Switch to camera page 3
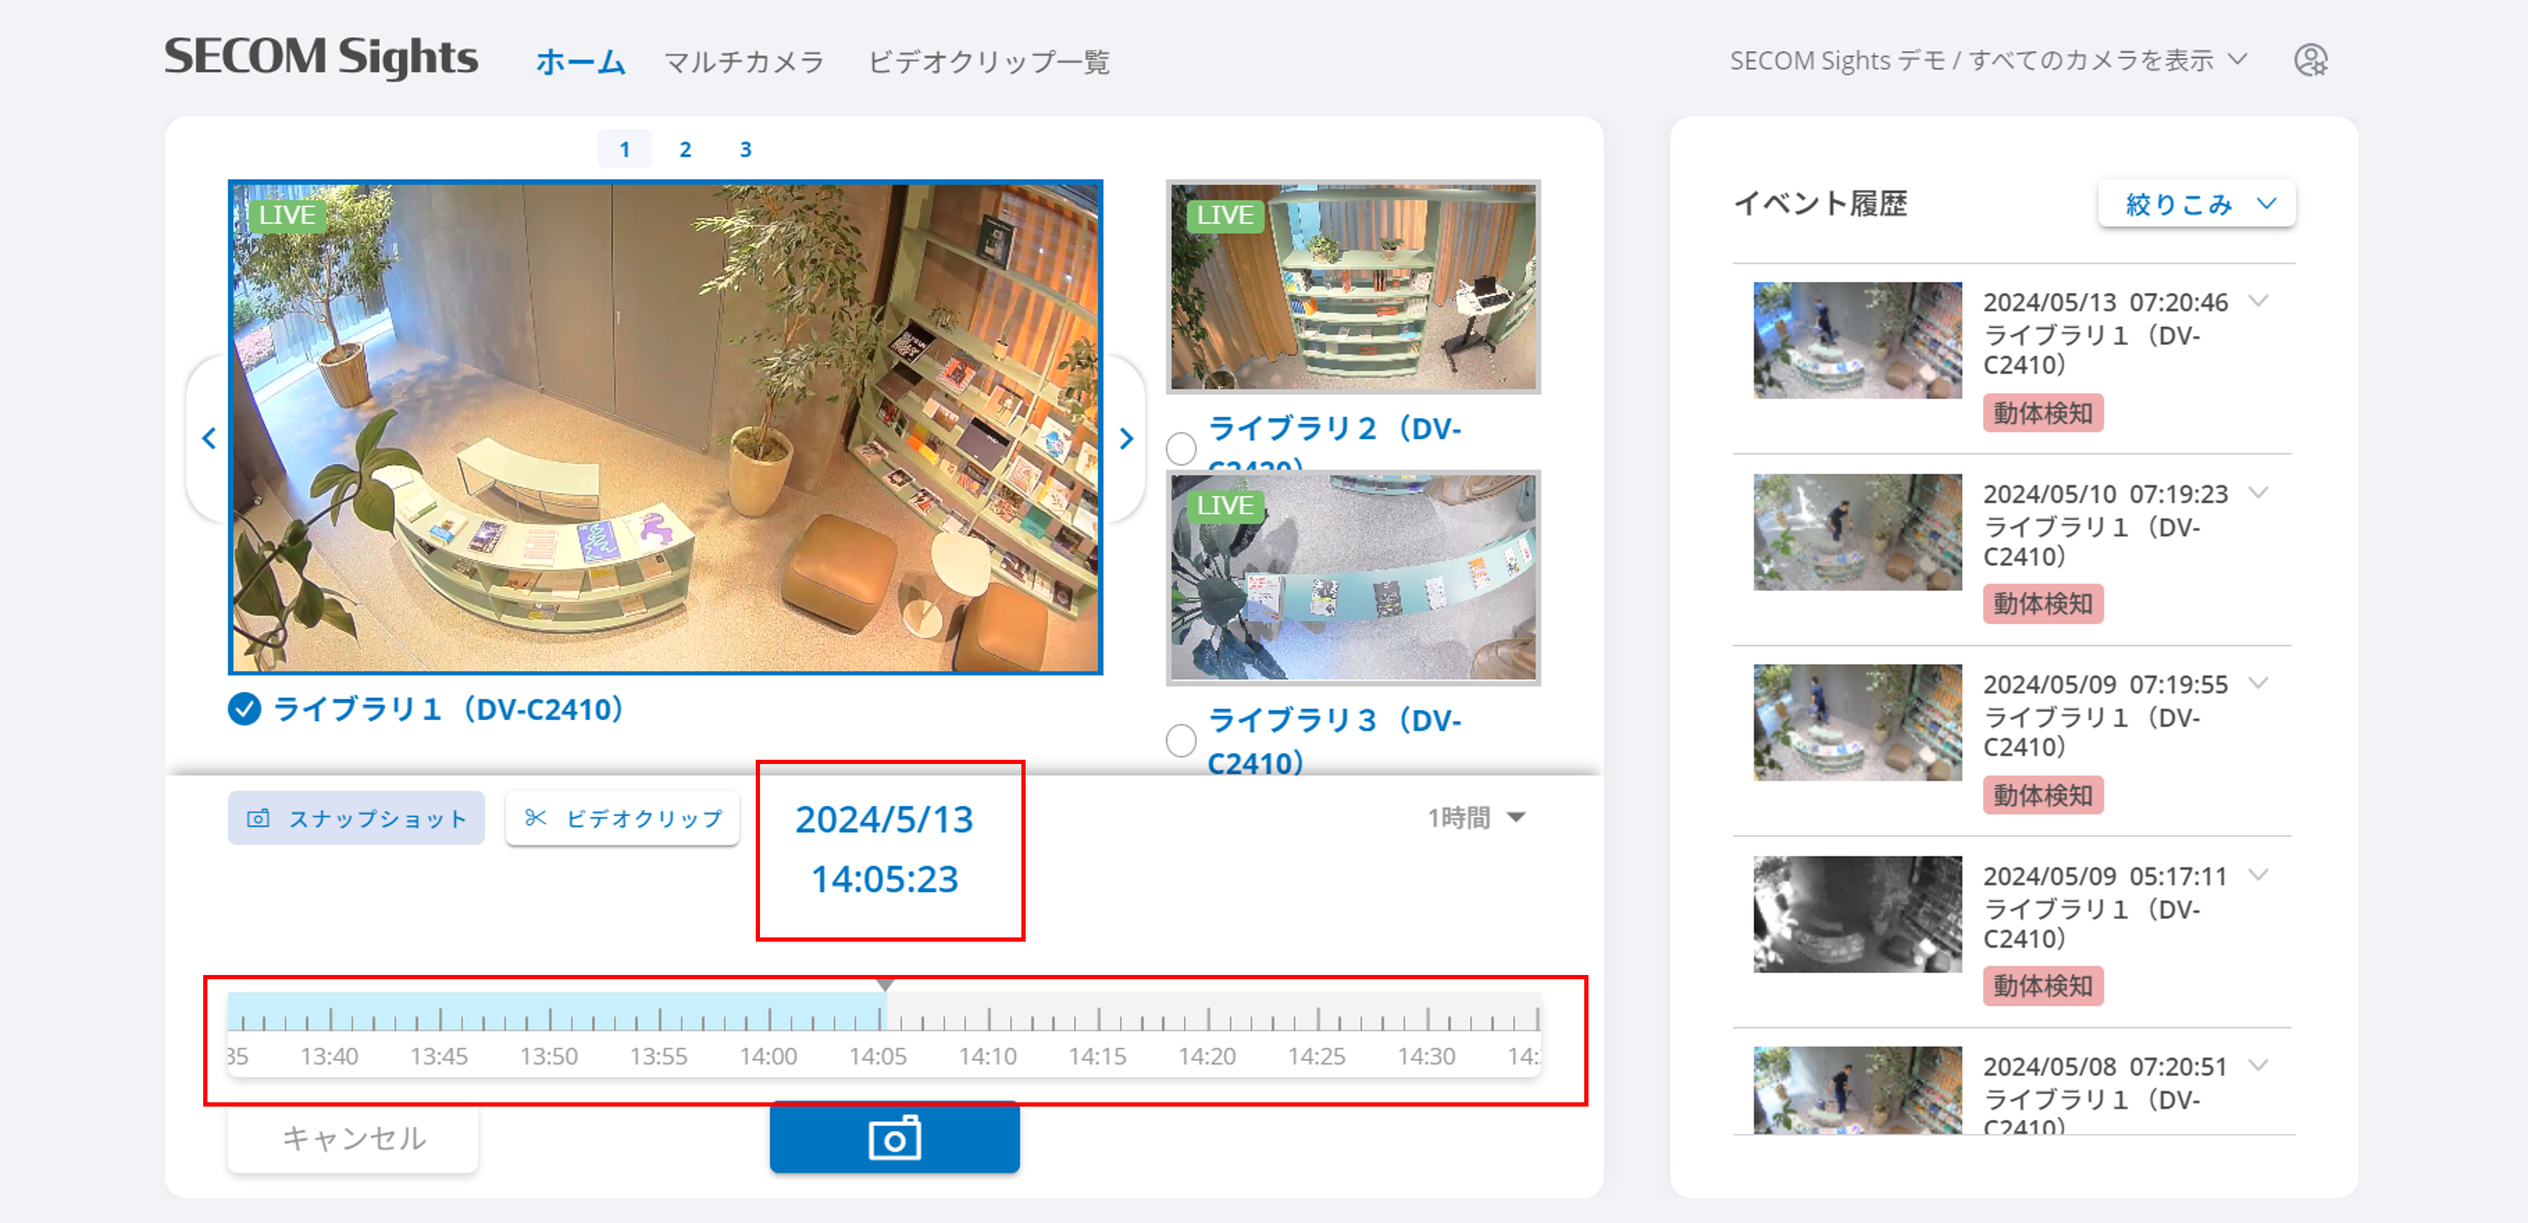Viewport: 2528px width, 1223px height. point(745,149)
